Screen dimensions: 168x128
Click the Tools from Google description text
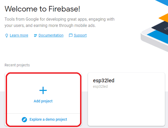coord(59,23)
